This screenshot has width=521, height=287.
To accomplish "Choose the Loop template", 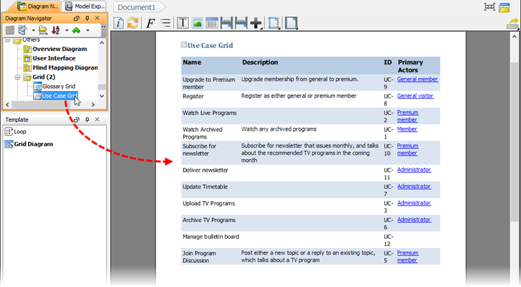I will (20, 131).
